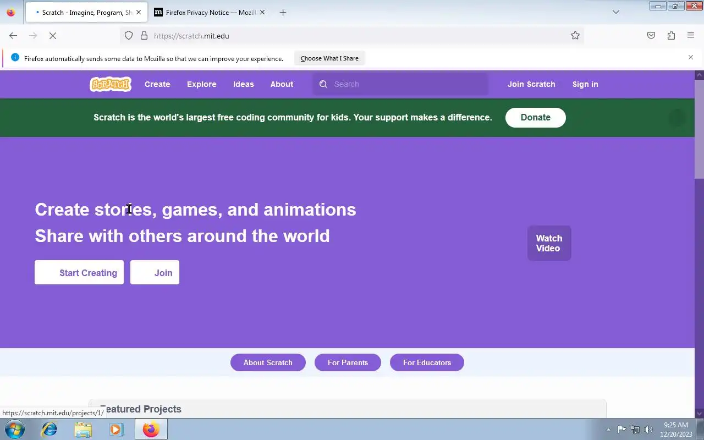
Task: Open the For Educators pill button
Action: 427,362
